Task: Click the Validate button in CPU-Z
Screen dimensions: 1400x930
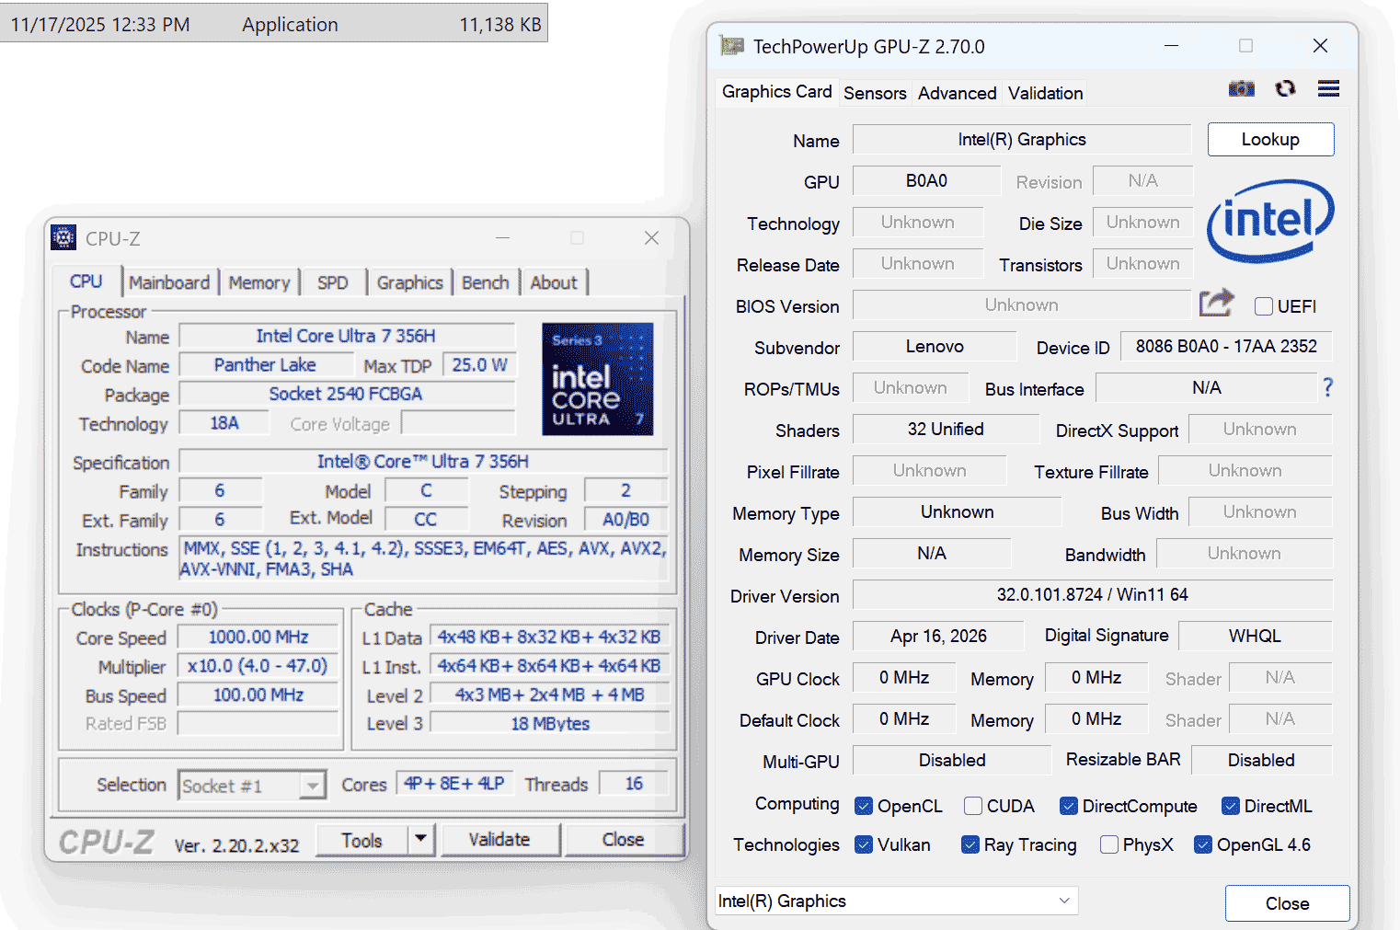Action: pos(499,839)
